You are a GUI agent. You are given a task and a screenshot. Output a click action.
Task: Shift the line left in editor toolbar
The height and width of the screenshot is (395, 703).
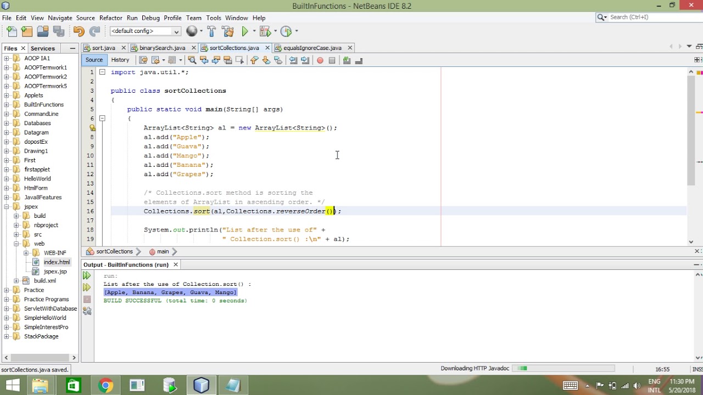293,60
